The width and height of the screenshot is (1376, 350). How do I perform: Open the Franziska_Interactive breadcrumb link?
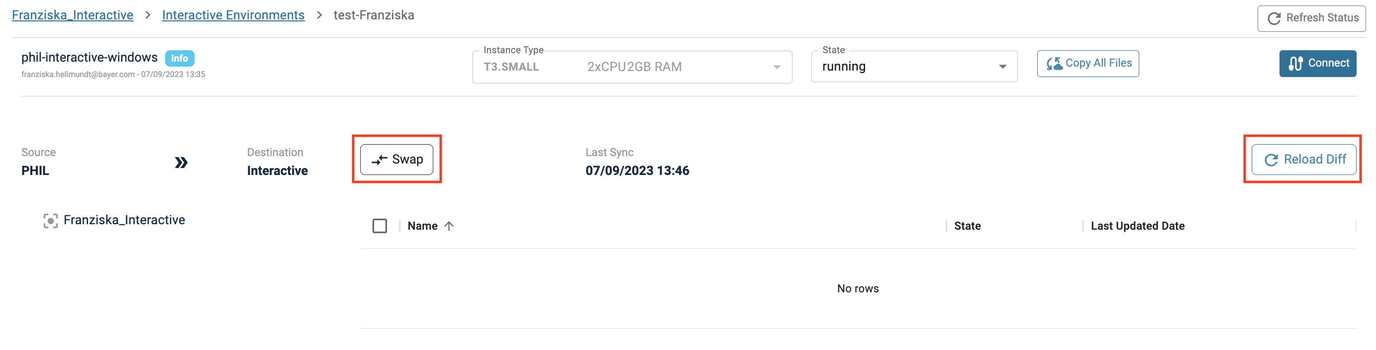pos(73,15)
